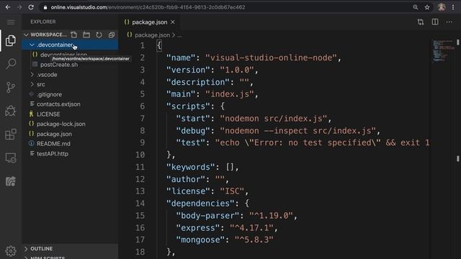This screenshot has width=461, height=259.
Task: Open the LICENSE file
Action: pyautogui.click(x=48, y=114)
